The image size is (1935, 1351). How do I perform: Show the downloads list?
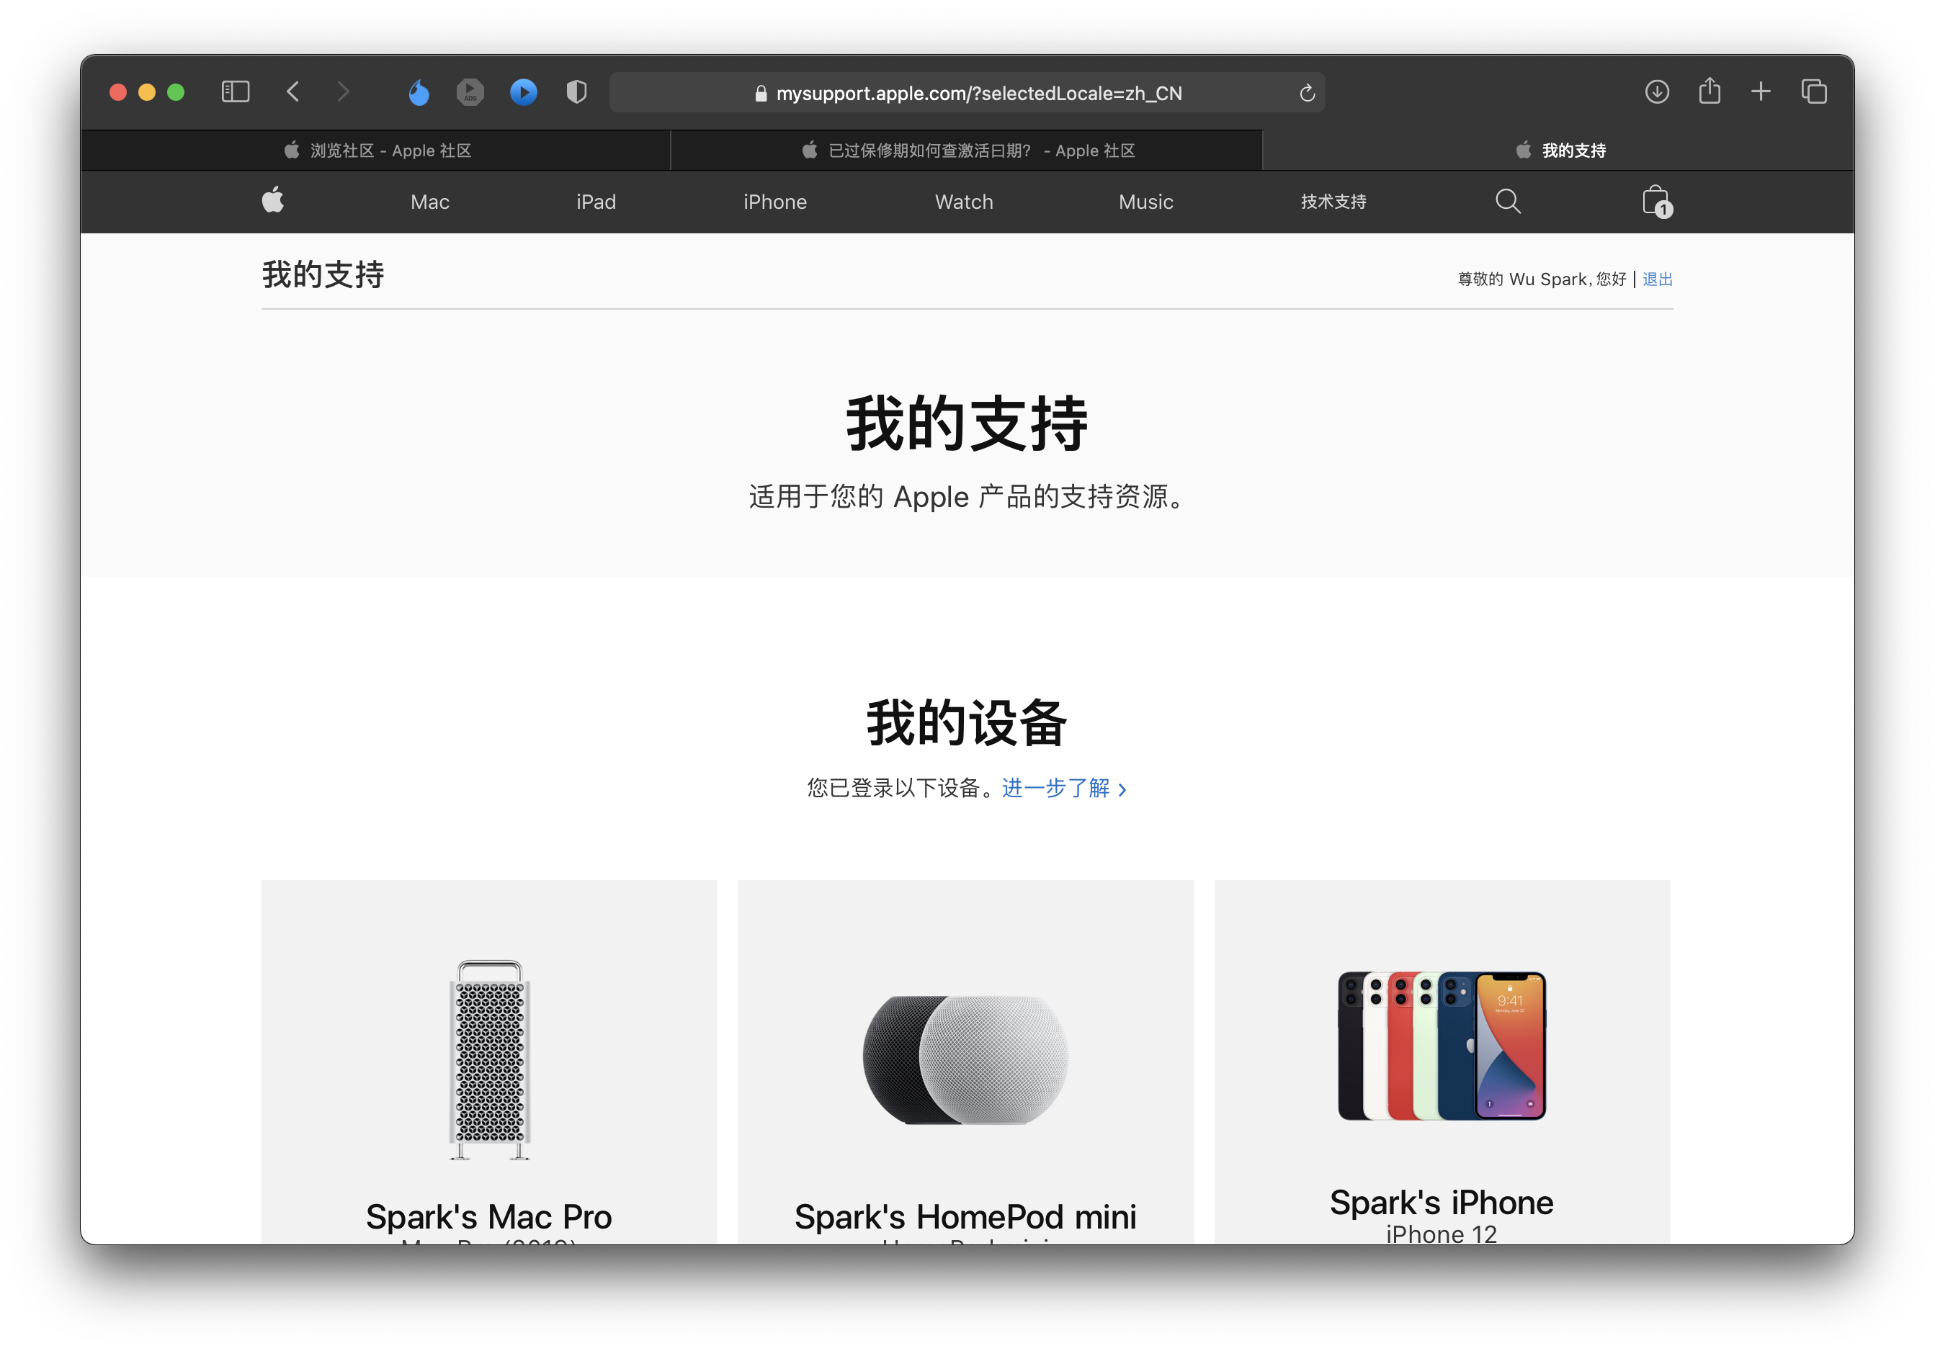tap(1657, 91)
